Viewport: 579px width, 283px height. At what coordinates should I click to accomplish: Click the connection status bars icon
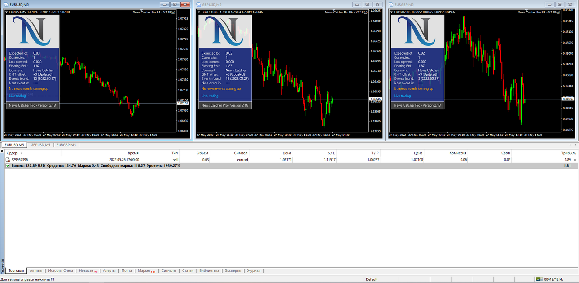pos(540,279)
